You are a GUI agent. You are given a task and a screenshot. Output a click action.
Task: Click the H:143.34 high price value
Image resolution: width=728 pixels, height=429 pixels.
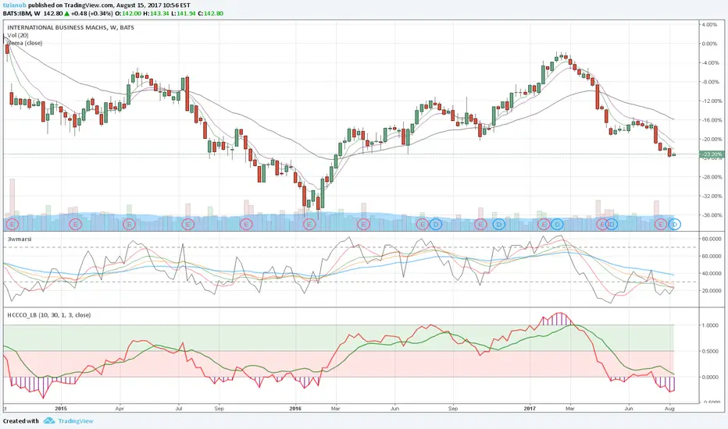coord(156,13)
